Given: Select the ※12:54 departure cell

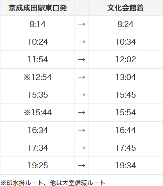Looking at the screenshot, I should coord(38,77).
